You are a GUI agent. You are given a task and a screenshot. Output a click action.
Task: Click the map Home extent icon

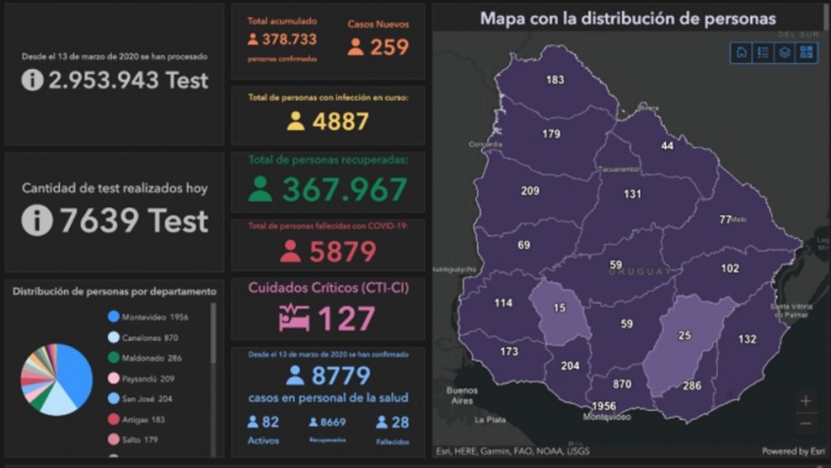click(x=741, y=53)
